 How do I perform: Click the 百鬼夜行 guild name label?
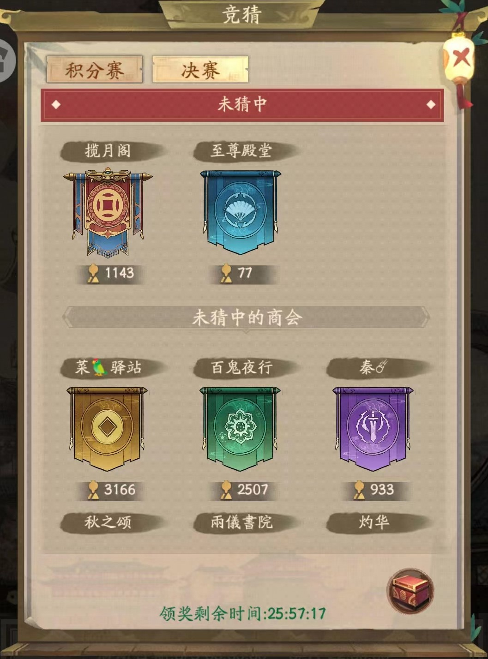pos(241,367)
